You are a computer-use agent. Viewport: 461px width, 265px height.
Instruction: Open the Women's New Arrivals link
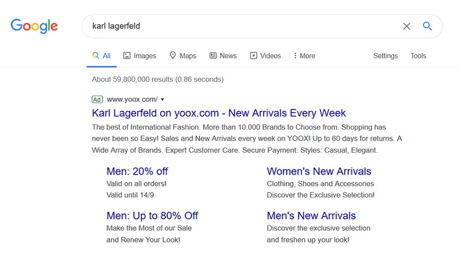click(x=319, y=171)
